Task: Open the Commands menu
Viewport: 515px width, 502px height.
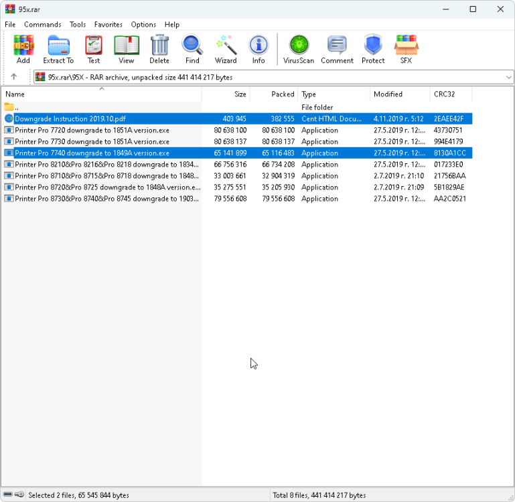Action: pyautogui.click(x=43, y=25)
